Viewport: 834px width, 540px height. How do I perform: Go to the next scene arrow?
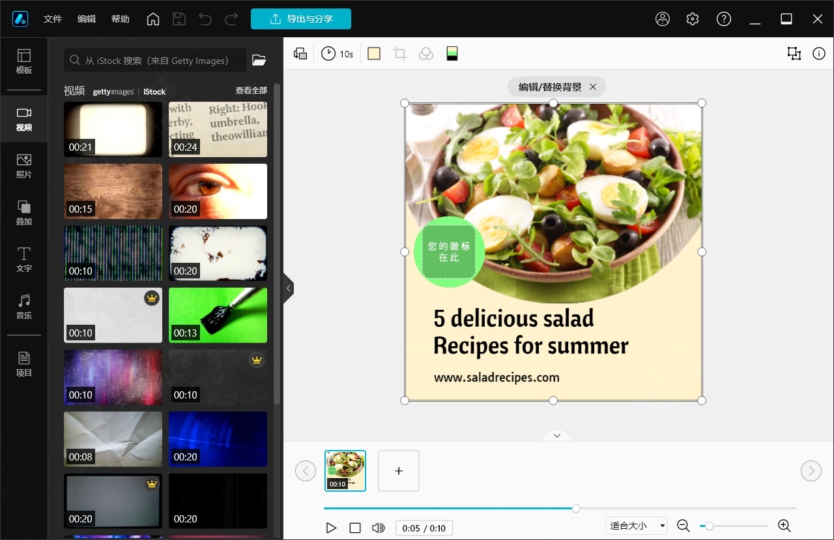point(811,471)
